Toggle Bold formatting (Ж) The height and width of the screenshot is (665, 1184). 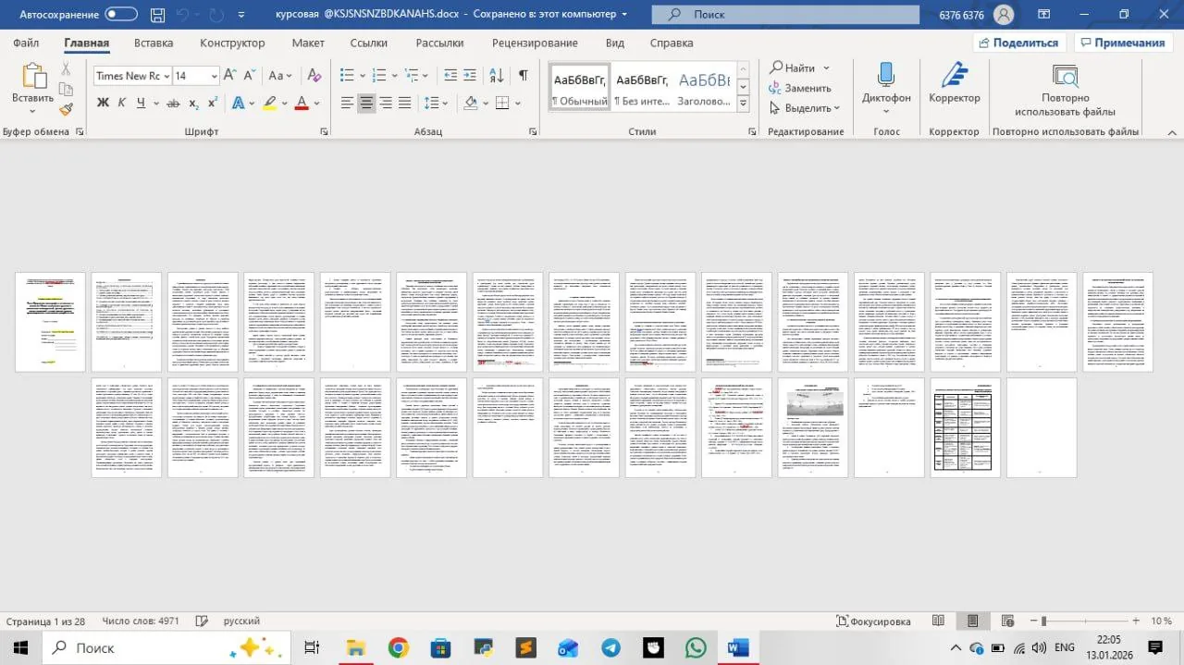pos(103,104)
